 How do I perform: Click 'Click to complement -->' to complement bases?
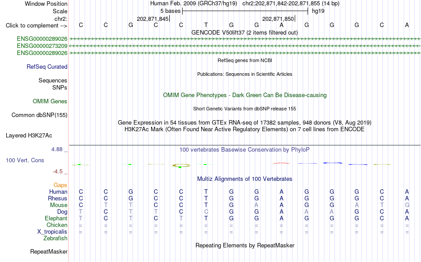click(36, 26)
